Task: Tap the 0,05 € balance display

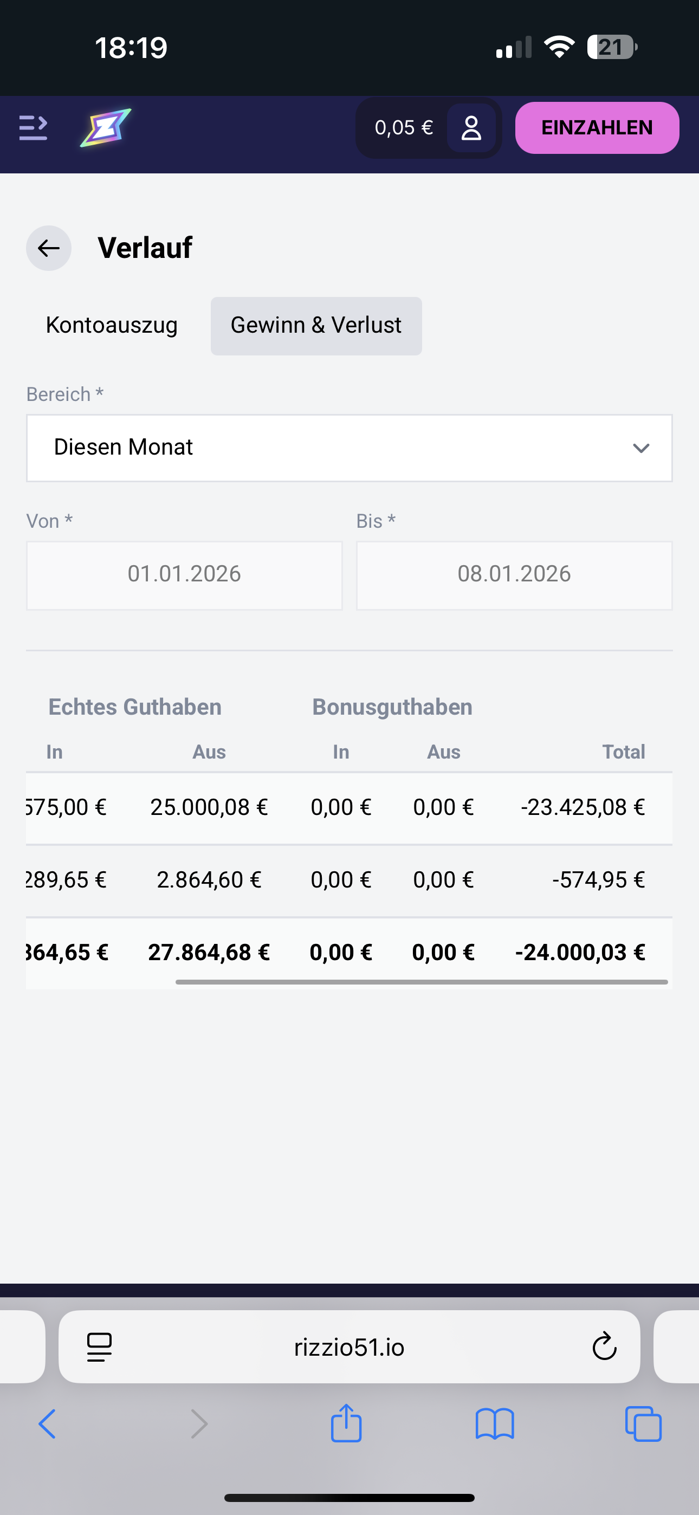Action: (x=404, y=128)
